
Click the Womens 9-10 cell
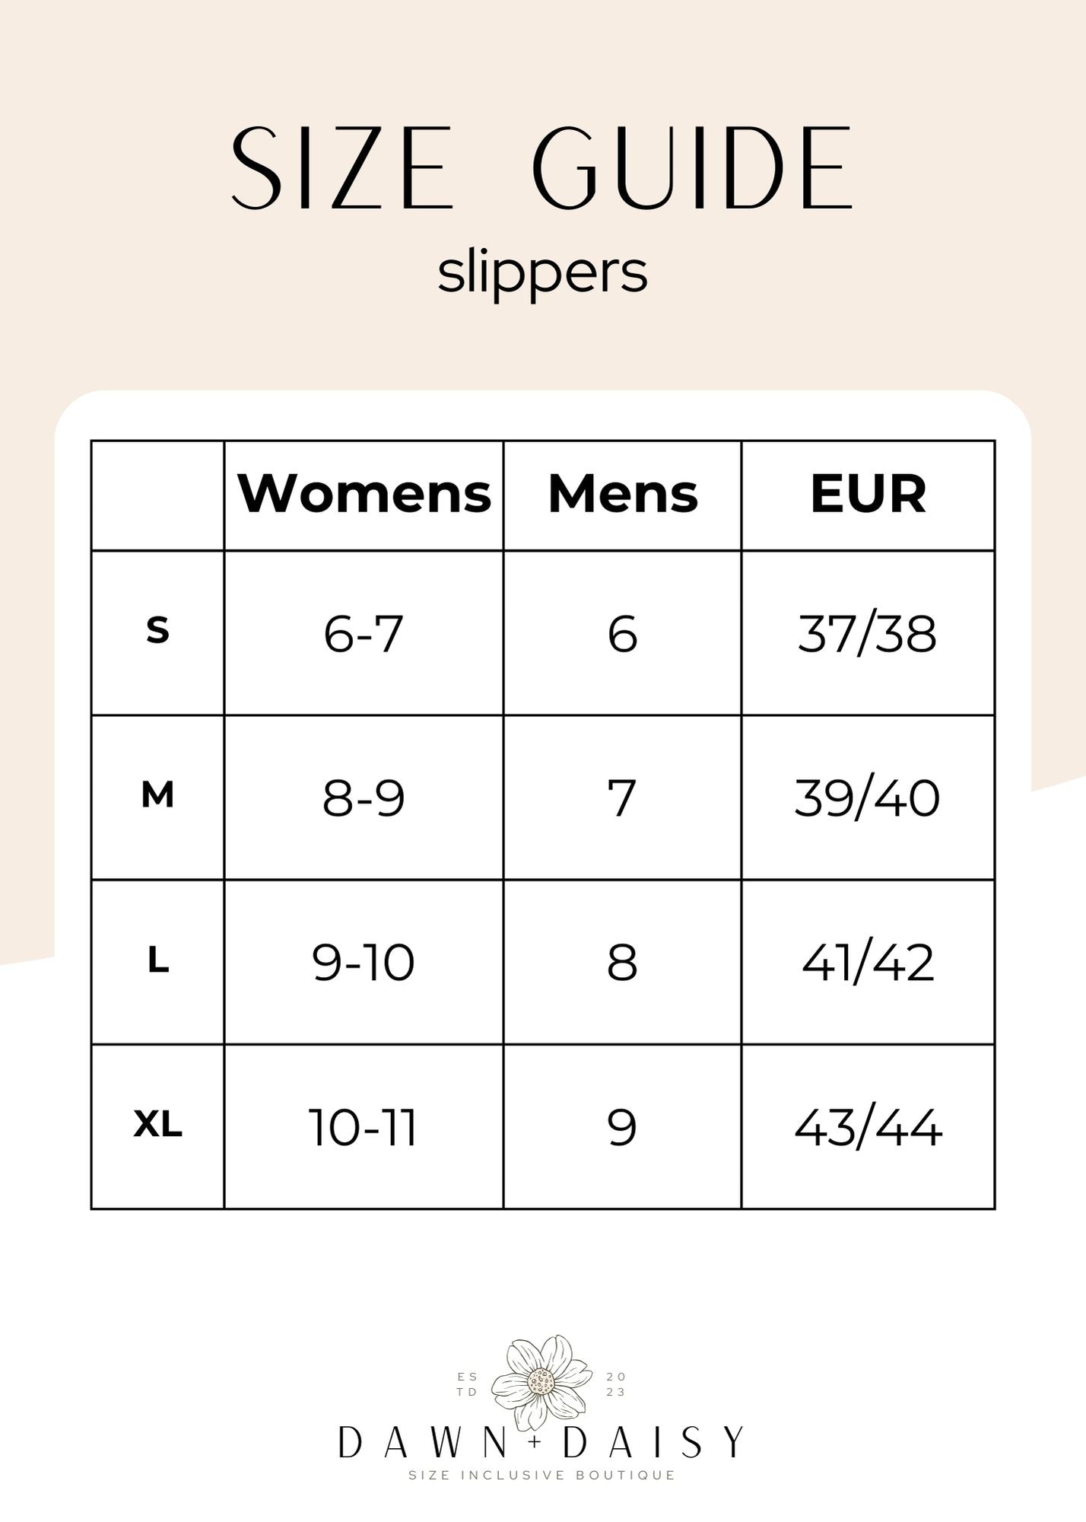[x=364, y=963]
